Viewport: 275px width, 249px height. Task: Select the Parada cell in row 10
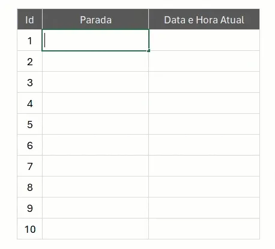pyautogui.click(x=95, y=229)
